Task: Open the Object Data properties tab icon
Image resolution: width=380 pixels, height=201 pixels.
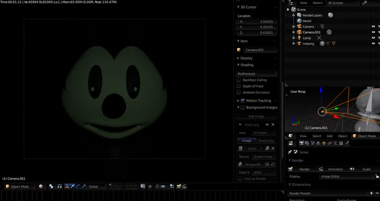Action: coord(335,143)
